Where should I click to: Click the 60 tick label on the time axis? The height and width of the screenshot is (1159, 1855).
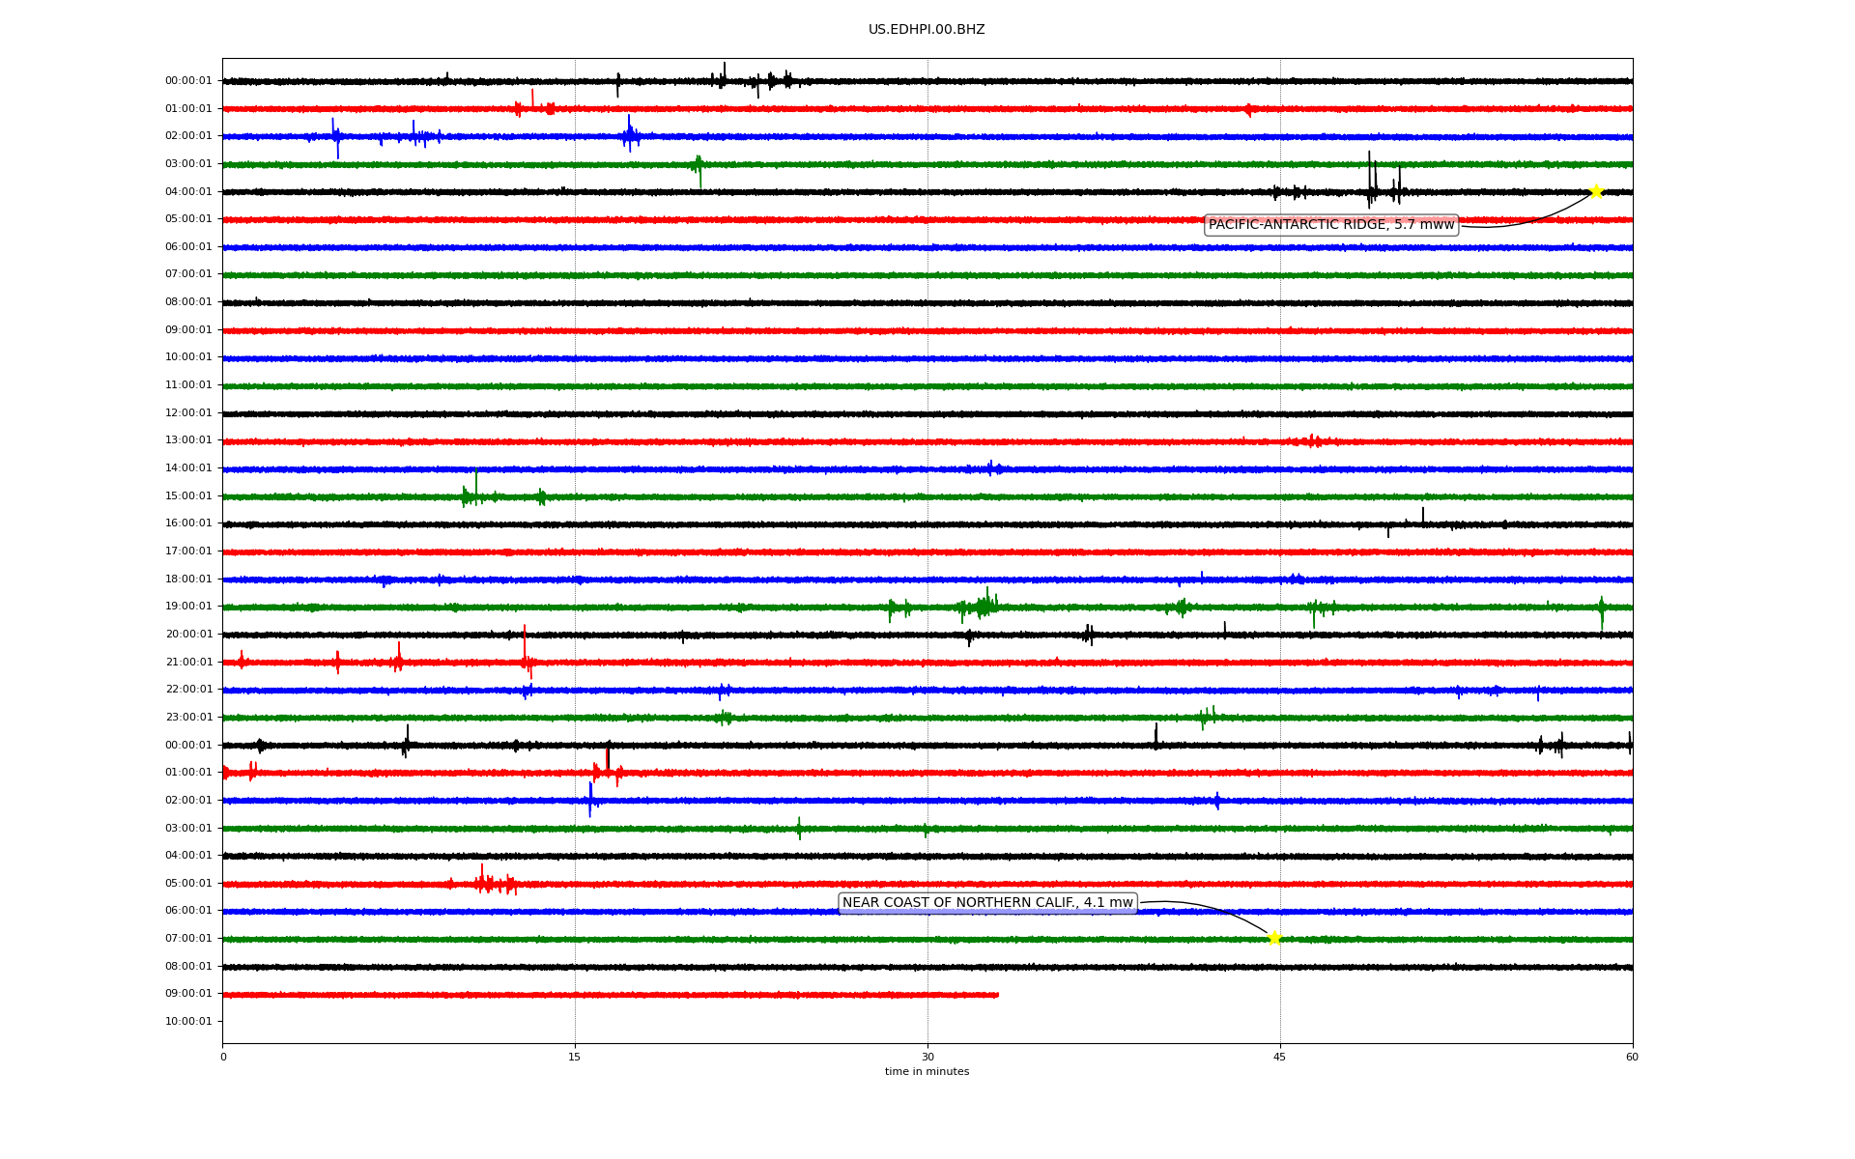tap(1632, 1057)
